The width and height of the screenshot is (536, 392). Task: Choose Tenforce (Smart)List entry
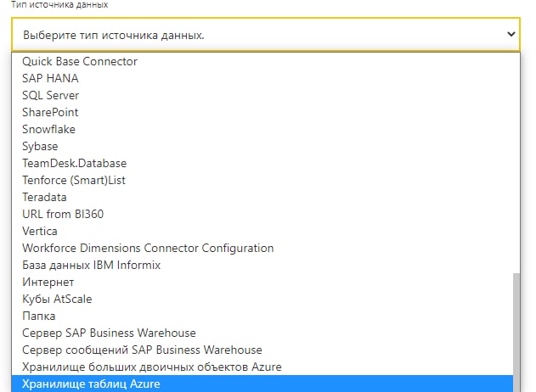[262, 180]
